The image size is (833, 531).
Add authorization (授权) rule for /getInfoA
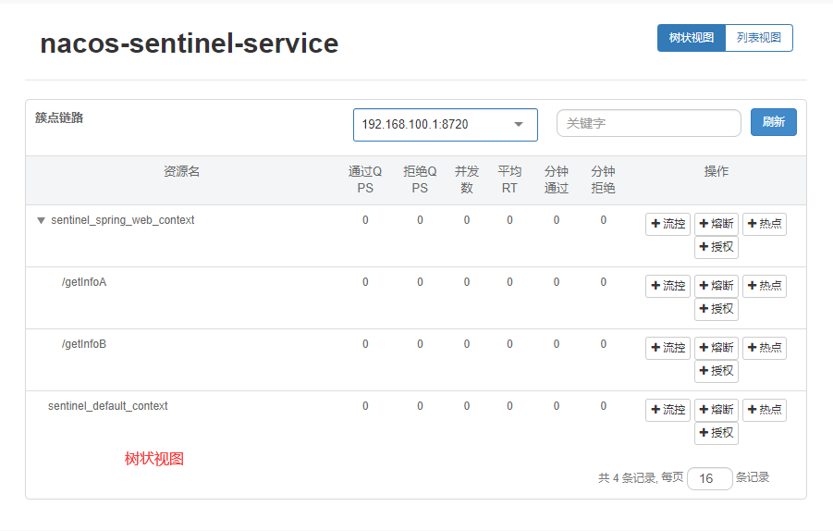click(717, 309)
